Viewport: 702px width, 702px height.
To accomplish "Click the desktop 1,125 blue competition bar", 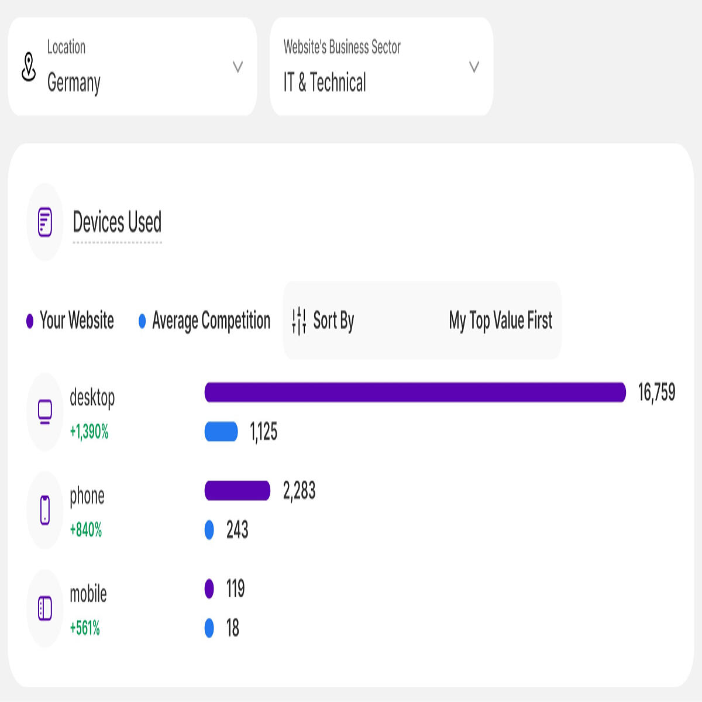I will click(x=221, y=432).
